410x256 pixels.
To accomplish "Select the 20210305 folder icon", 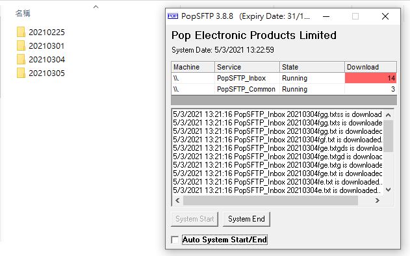I will point(21,73).
